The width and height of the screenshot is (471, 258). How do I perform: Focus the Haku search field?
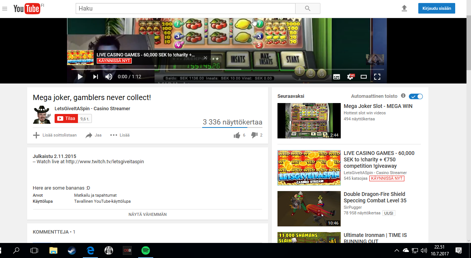click(185, 8)
